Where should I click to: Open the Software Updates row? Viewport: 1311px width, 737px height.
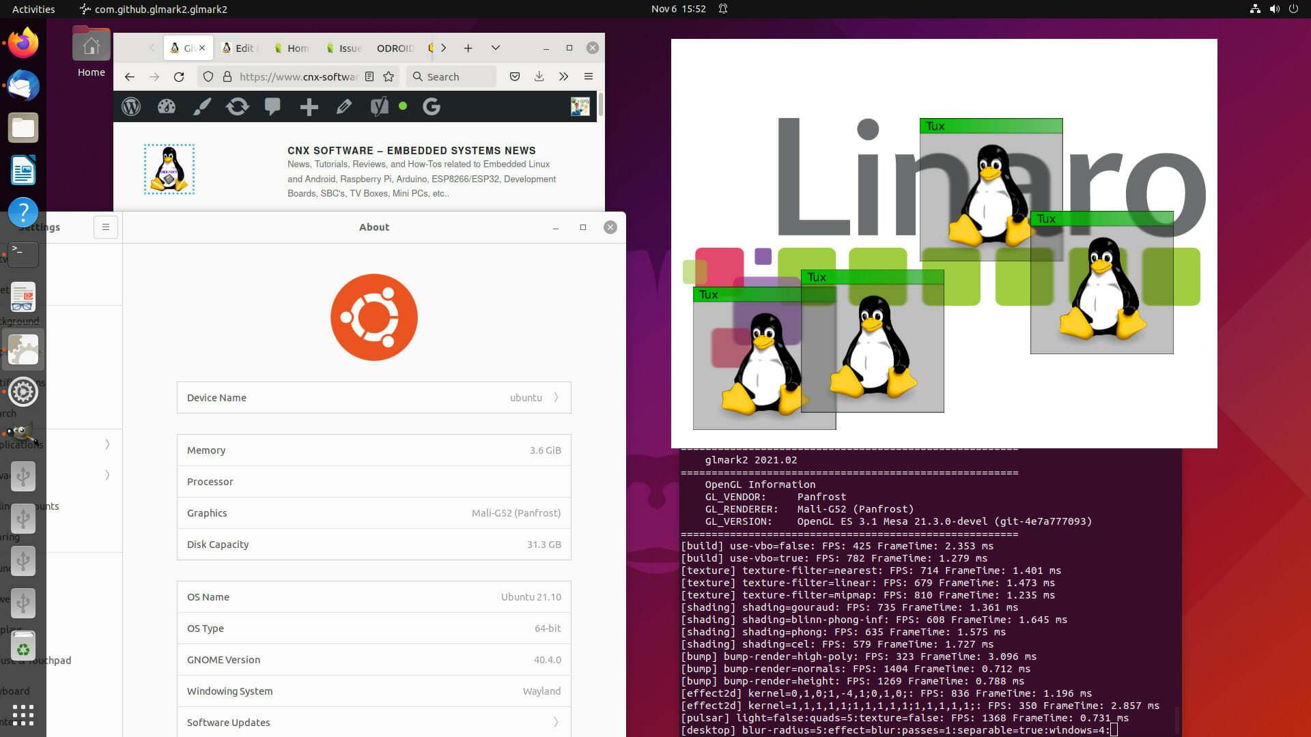(x=374, y=722)
